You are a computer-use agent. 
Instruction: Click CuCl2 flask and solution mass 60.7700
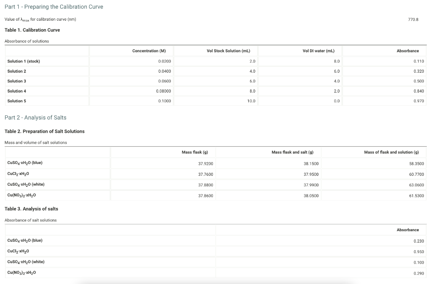pos(417,175)
